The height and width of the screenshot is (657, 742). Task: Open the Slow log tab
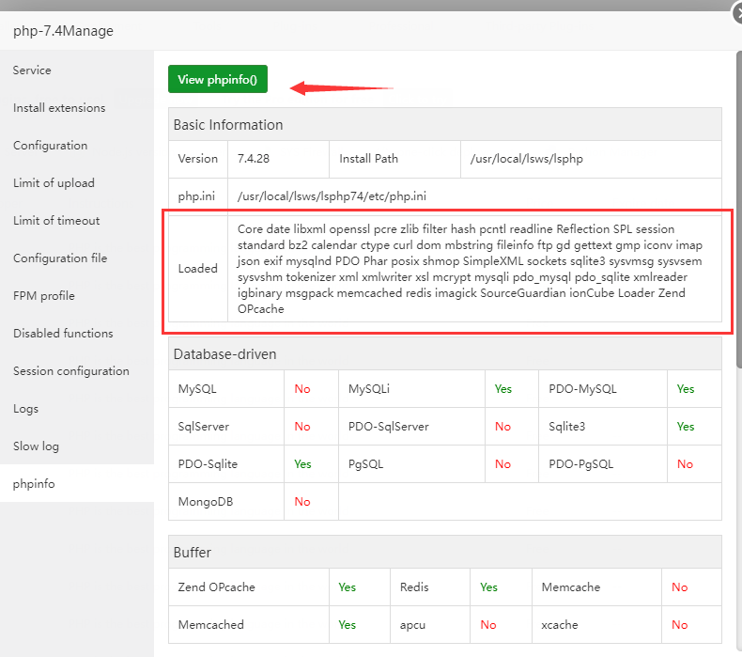pos(36,446)
